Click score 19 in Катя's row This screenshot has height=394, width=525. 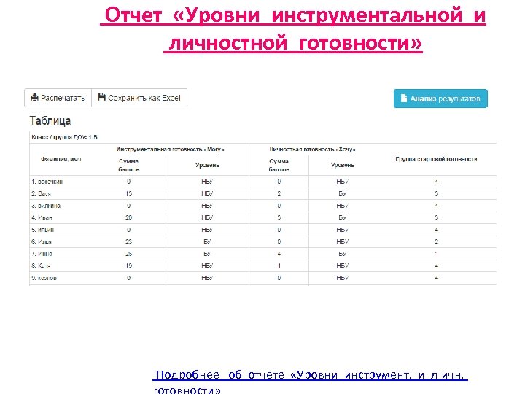click(129, 266)
